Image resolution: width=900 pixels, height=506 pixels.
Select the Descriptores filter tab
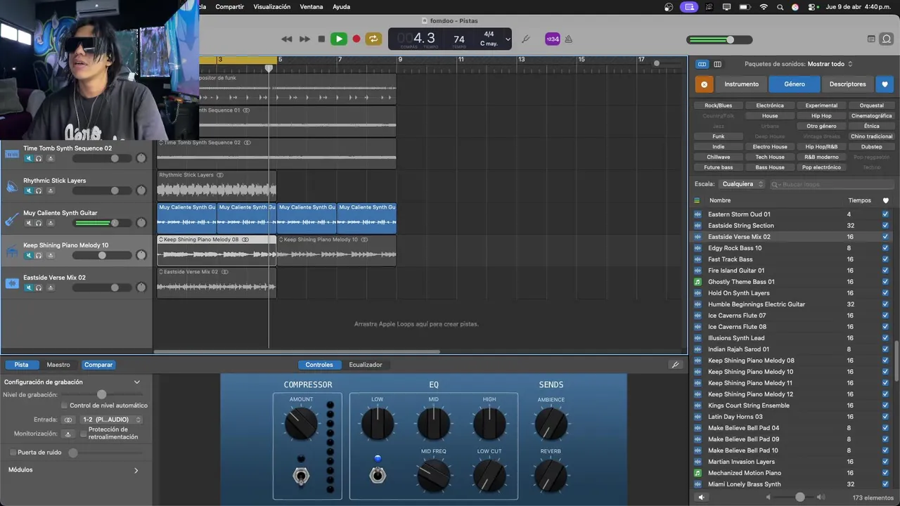click(848, 84)
